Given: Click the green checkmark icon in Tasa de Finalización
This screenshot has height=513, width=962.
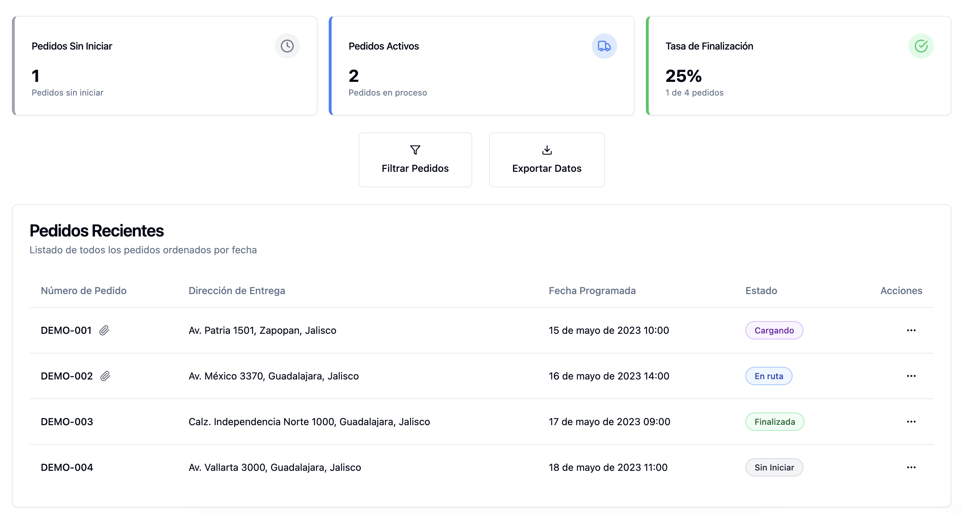Looking at the screenshot, I should tap(921, 46).
